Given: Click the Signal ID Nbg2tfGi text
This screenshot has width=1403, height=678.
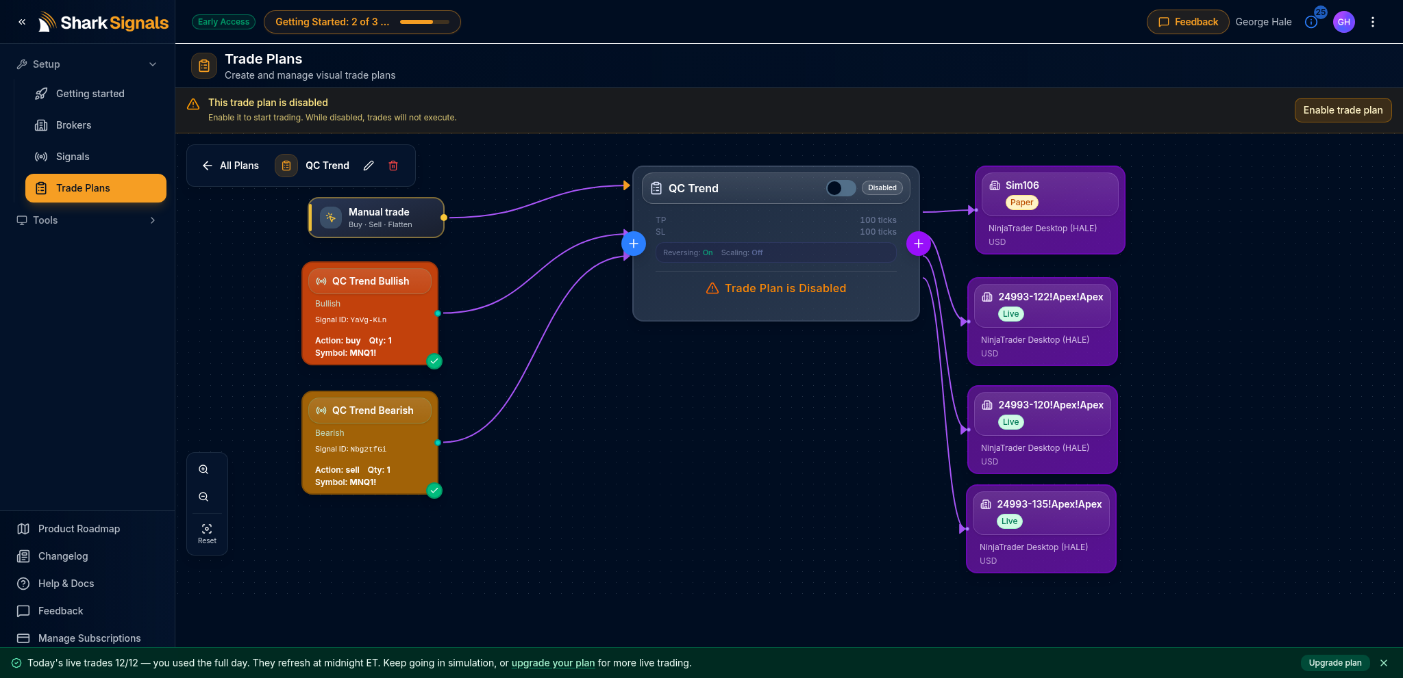Looking at the screenshot, I should 351,449.
